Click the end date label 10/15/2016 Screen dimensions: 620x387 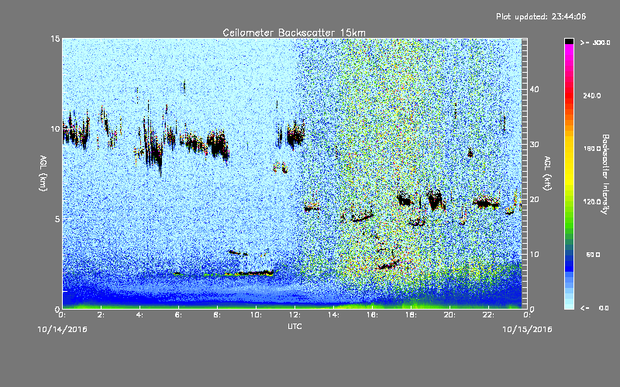pyautogui.click(x=527, y=330)
